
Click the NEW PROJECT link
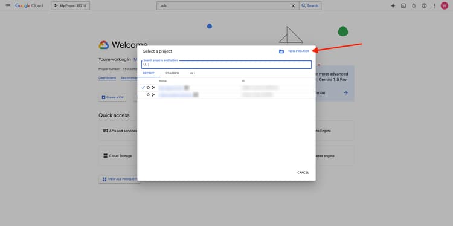point(298,51)
